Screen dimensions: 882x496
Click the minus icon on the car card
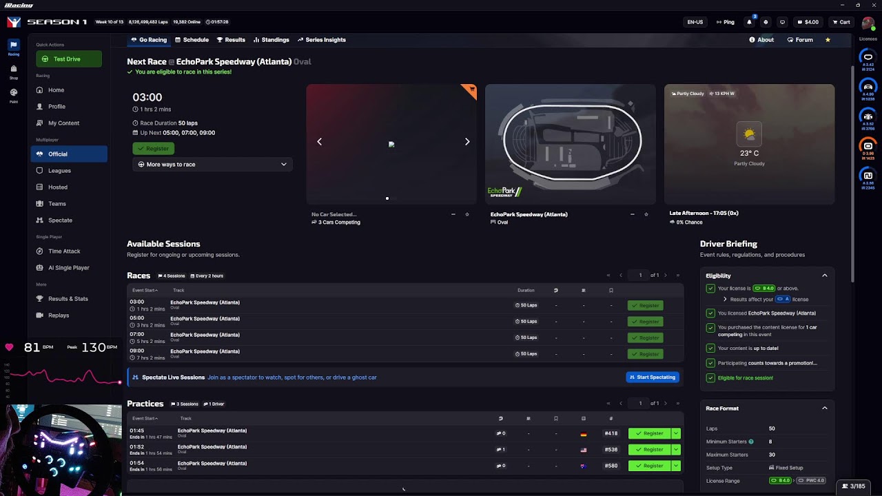[453, 214]
